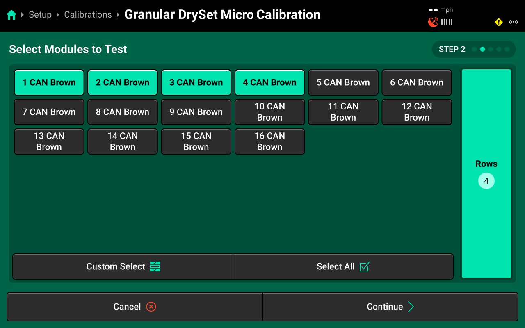Open Custom Select option
The width and height of the screenshot is (525, 328).
click(x=123, y=266)
